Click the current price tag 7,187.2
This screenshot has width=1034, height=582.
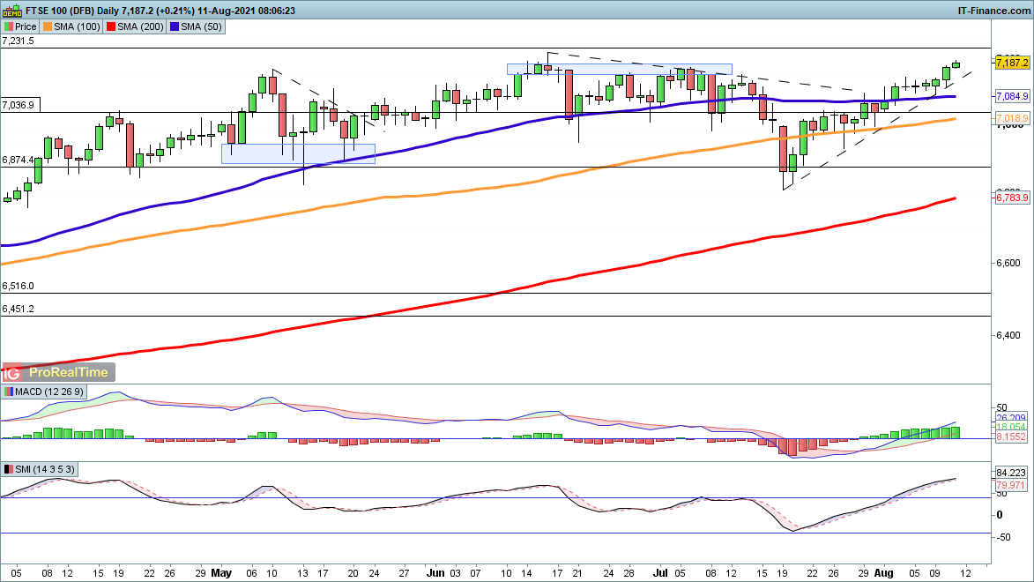tap(1010, 63)
